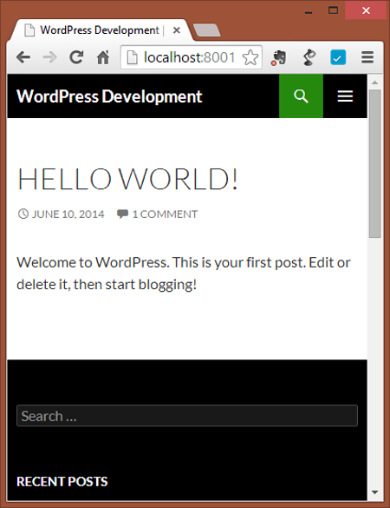390x508 pixels.
Task: Click the page icon in the address bar
Action: tap(132, 57)
